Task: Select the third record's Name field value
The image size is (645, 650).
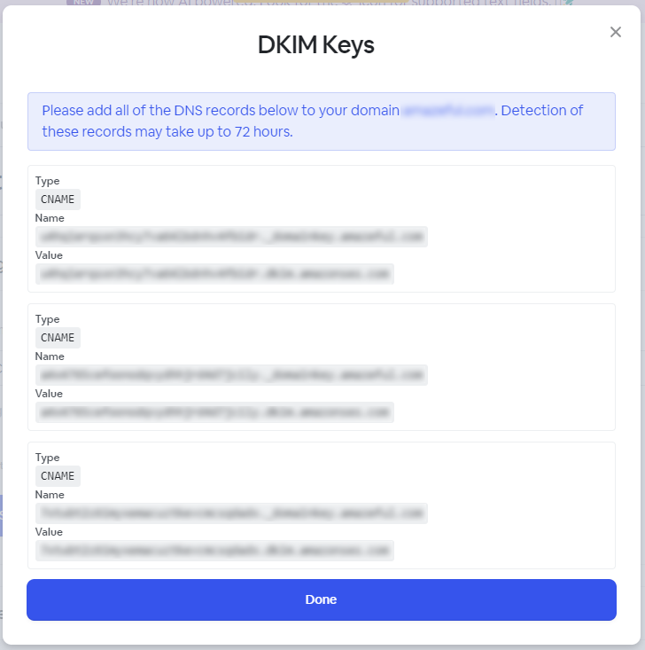Action: coord(231,513)
